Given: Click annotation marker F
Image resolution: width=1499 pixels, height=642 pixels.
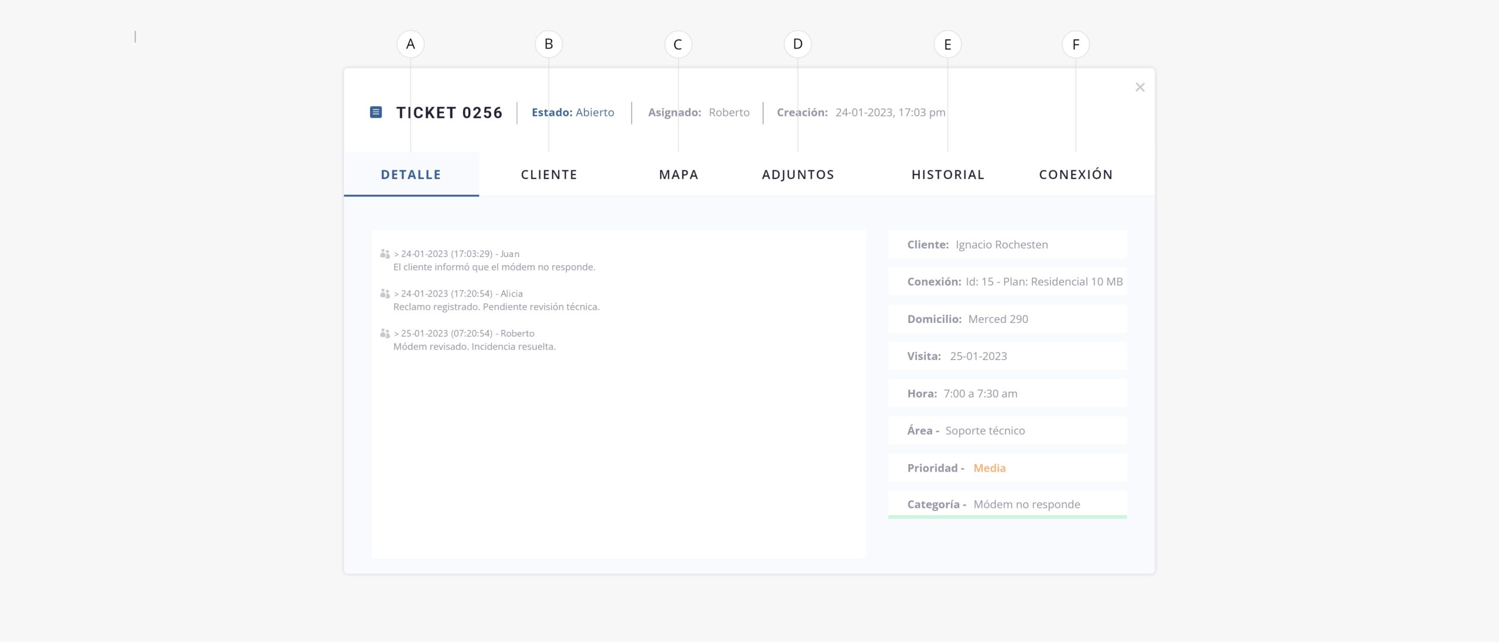Looking at the screenshot, I should pos(1076,44).
